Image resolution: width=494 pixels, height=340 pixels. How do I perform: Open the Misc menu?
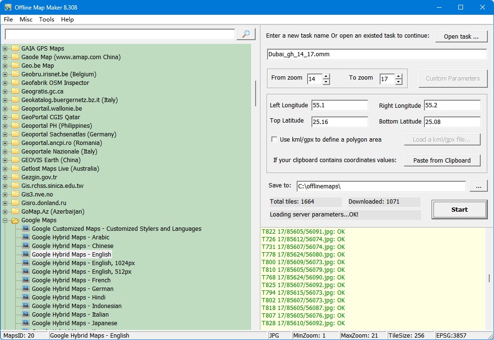click(x=26, y=19)
